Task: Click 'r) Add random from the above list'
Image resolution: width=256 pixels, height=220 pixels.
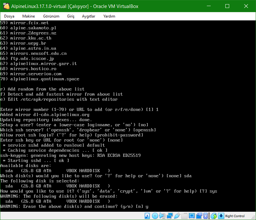Action: (42, 89)
